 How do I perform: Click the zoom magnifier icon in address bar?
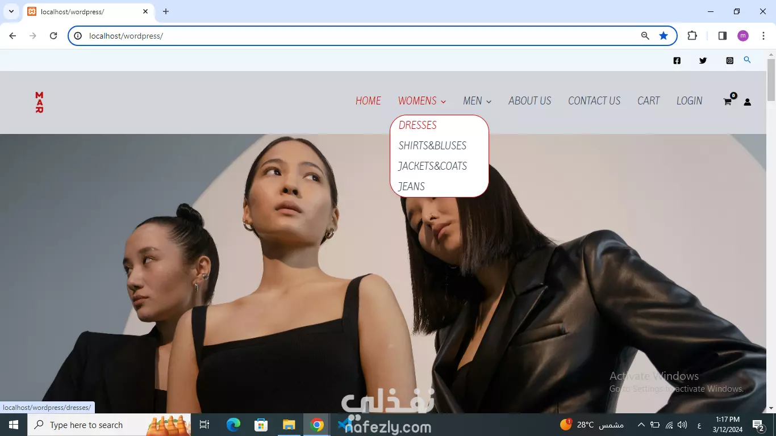tap(645, 36)
